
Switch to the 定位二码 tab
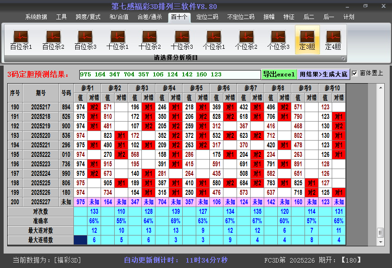207,17
